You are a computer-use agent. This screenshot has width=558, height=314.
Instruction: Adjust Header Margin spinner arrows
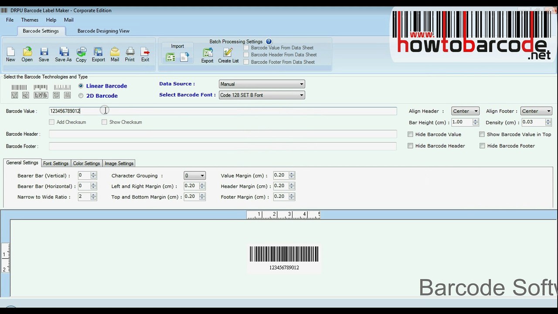[292, 186]
